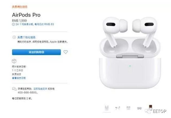
Task: Click the circular engraving service icon
Action: coord(14,37)
